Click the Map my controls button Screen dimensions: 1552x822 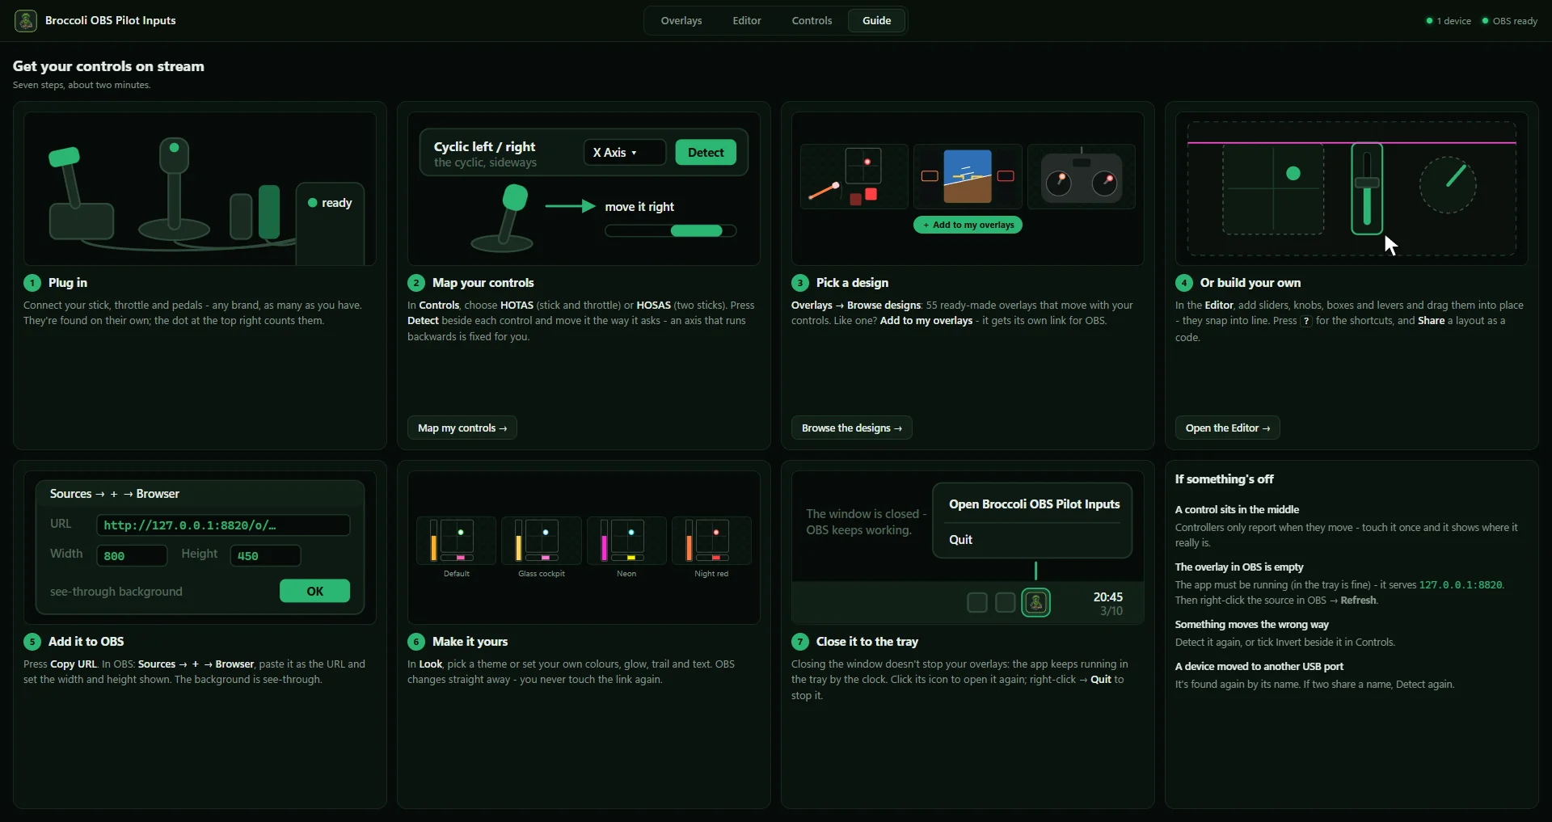(x=462, y=428)
